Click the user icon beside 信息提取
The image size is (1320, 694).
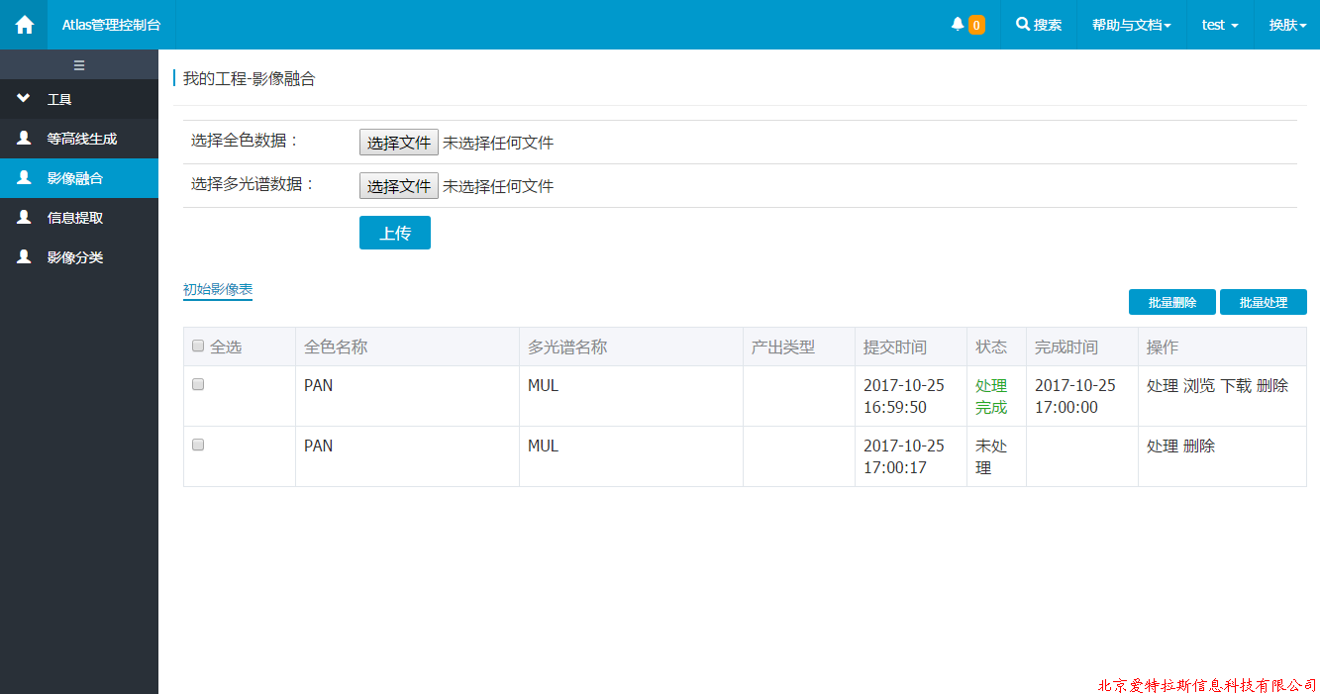24,218
